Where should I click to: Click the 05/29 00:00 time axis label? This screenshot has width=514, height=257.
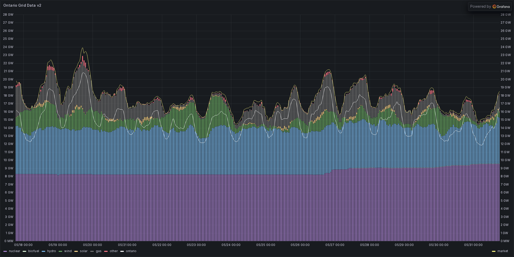point(404,245)
